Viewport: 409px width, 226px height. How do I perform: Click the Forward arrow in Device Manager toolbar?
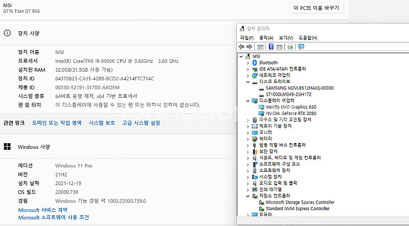click(x=249, y=47)
